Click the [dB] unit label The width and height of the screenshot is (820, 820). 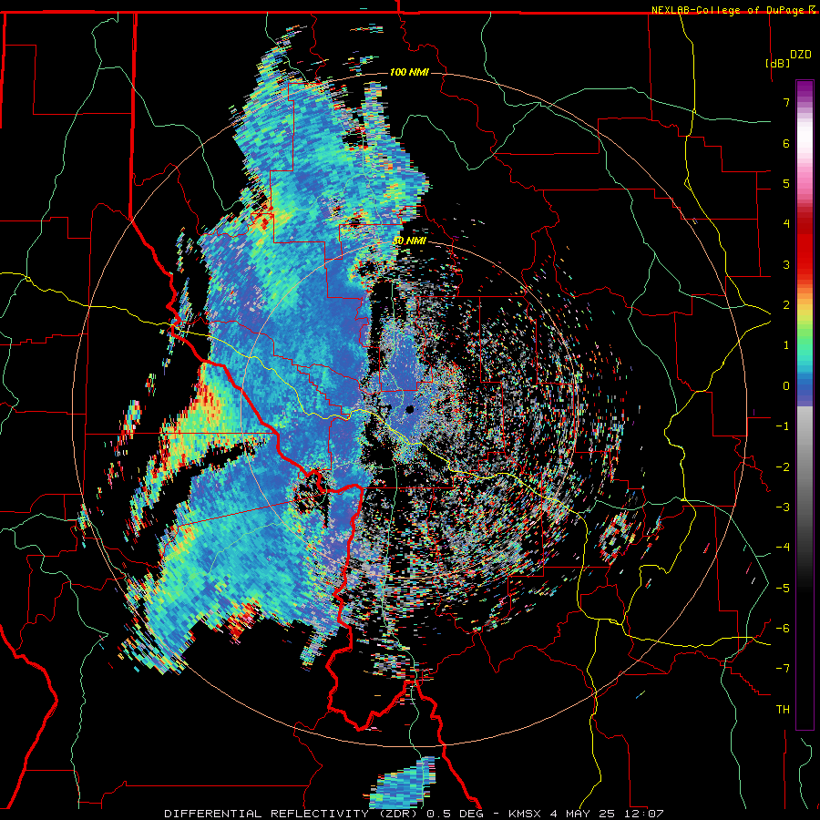[778, 63]
